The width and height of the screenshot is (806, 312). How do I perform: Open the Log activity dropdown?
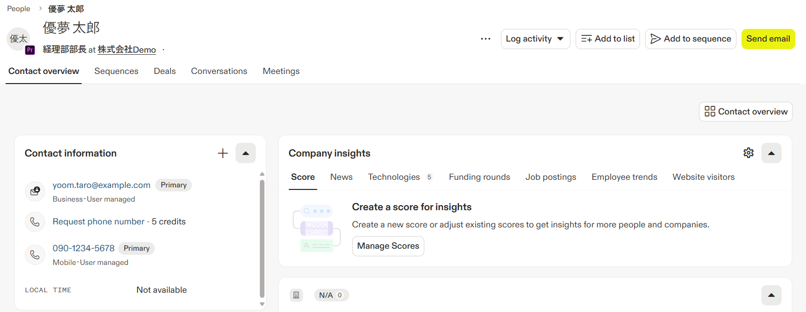[535, 39]
